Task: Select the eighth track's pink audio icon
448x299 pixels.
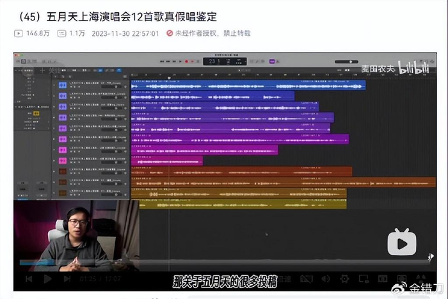Action: click(63, 161)
